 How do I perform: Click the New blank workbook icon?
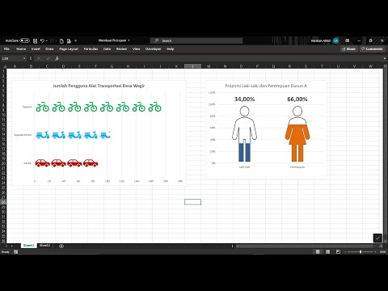(x=61, y=40)
